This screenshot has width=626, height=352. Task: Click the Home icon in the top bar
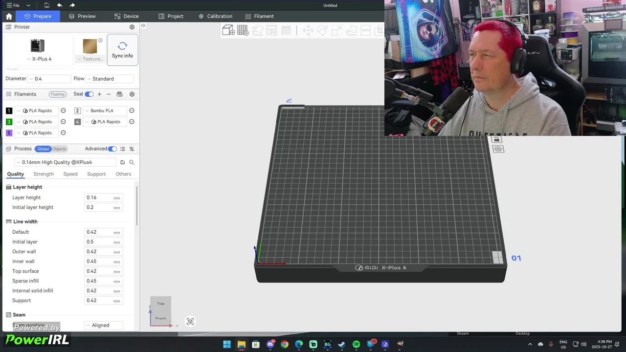coord(9,16)
